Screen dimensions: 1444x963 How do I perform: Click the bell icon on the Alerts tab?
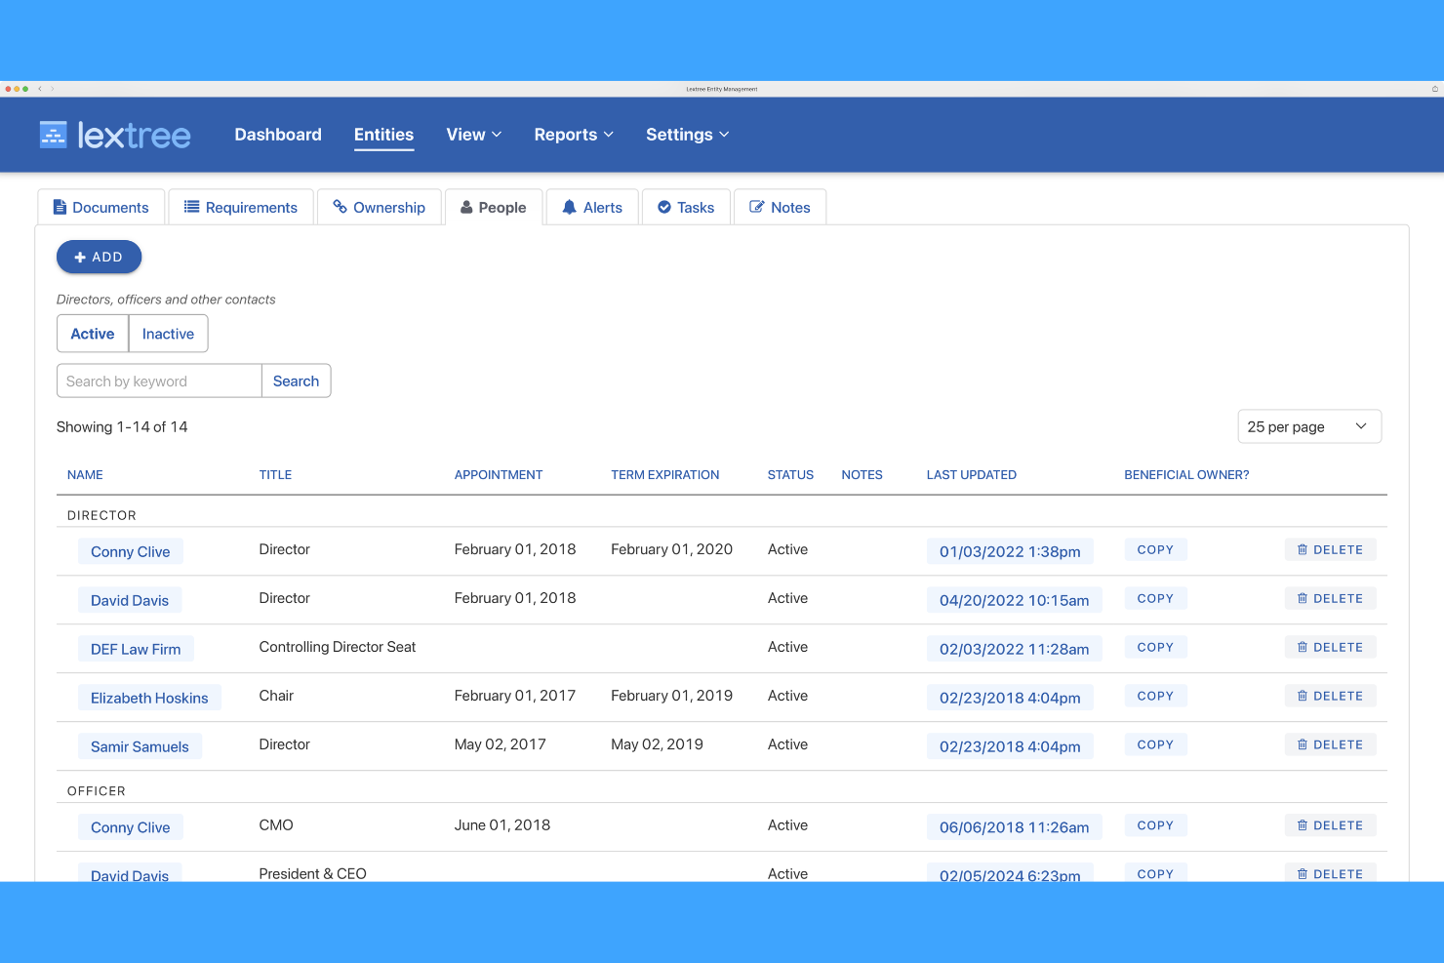tap(570, 207)
